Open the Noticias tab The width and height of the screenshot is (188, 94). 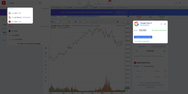79,3
